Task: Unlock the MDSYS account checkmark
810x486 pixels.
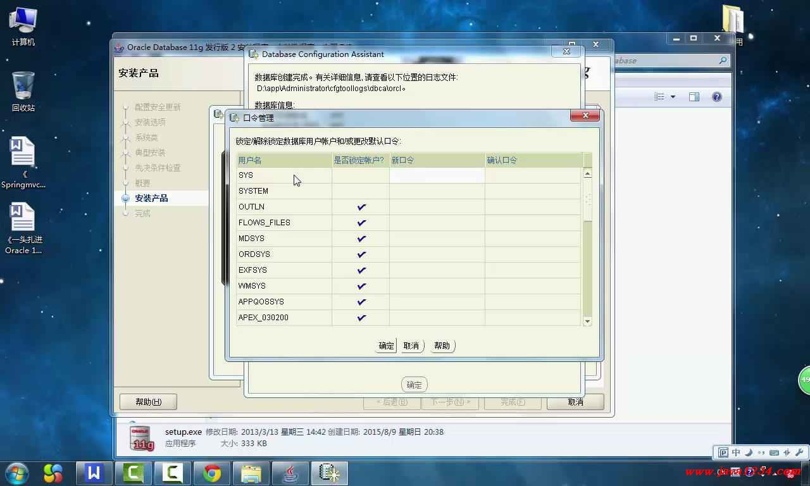Action: click(x=361, y=239)
